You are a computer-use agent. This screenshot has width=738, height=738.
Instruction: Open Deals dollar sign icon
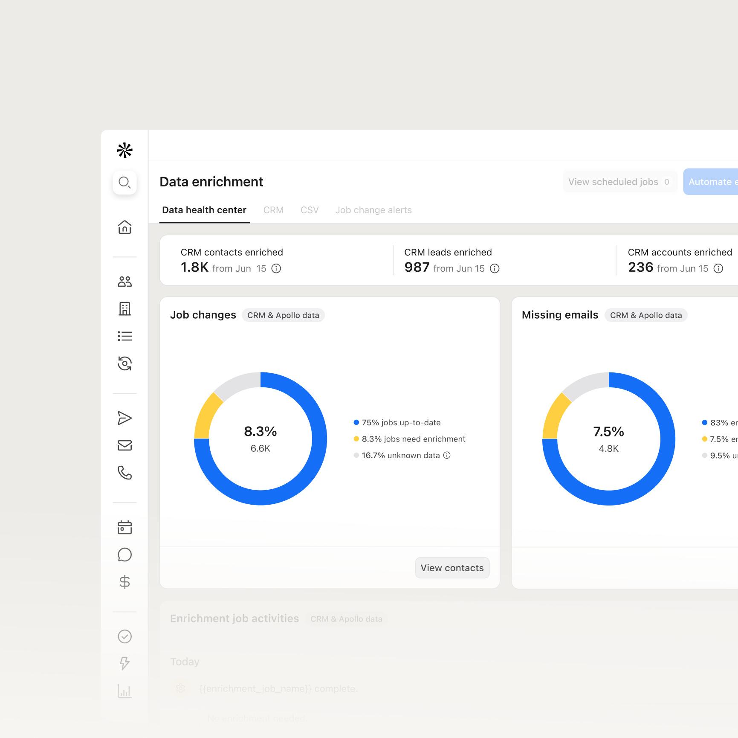pos(124,582)
